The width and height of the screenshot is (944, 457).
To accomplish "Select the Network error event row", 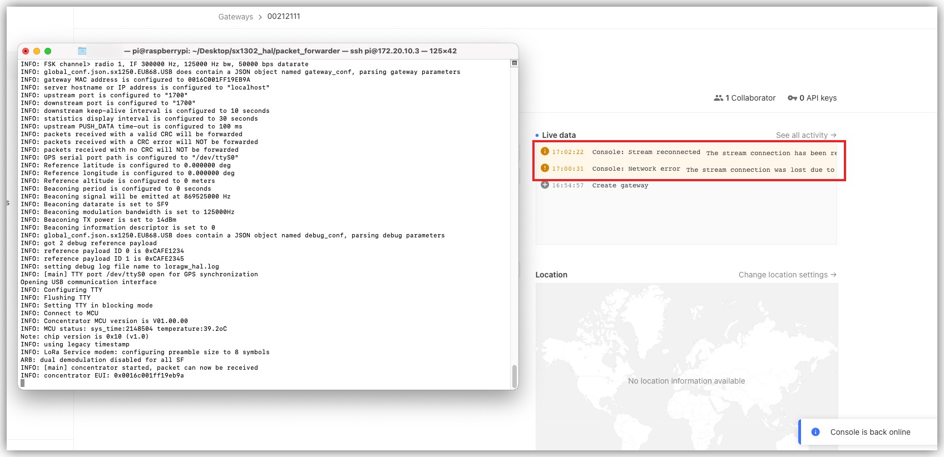I will [686, 168].
